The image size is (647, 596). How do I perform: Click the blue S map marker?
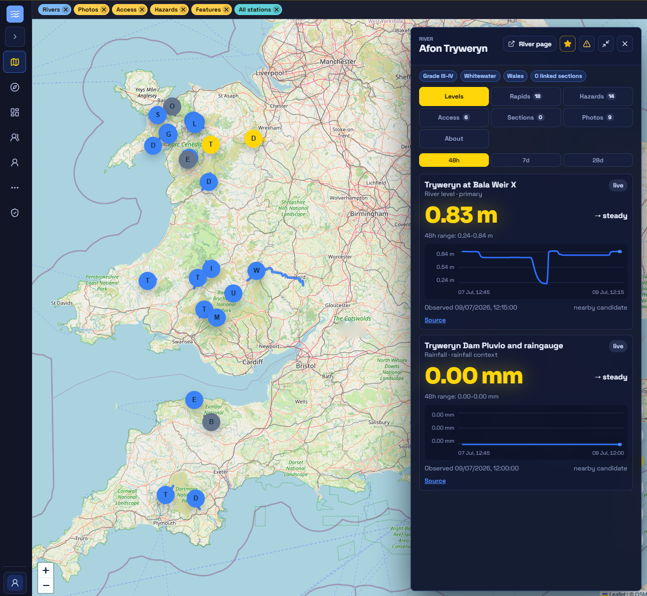158,115
